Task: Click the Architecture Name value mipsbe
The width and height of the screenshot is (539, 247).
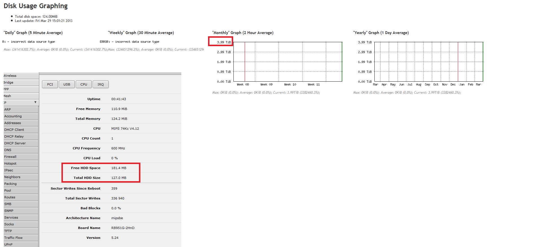Action: pyautogui.click(x=117, y=218)
